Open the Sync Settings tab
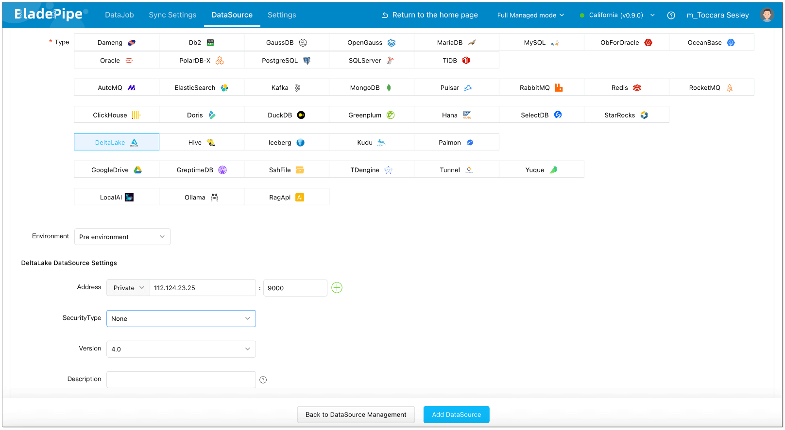The image size is (785, 430). click(172, 15)
